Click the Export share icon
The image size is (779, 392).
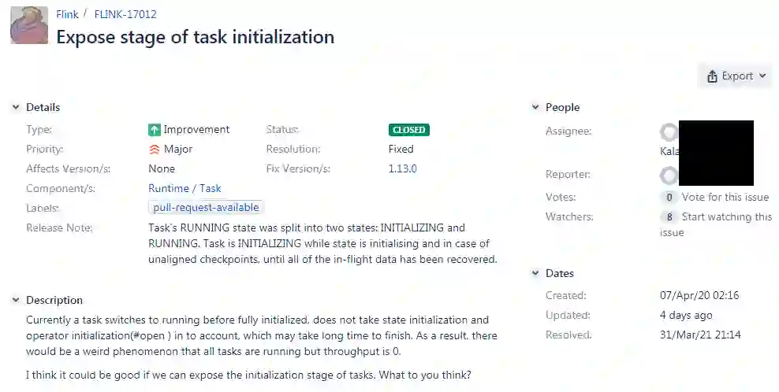(x=712, y=76)
